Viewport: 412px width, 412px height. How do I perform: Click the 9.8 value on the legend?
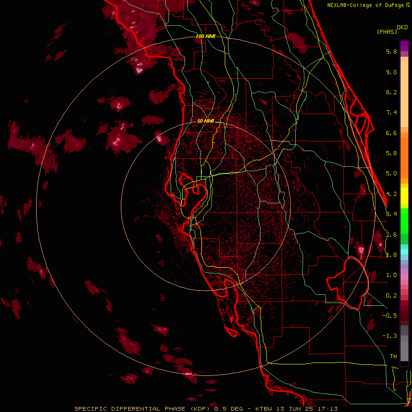[391, 51]
